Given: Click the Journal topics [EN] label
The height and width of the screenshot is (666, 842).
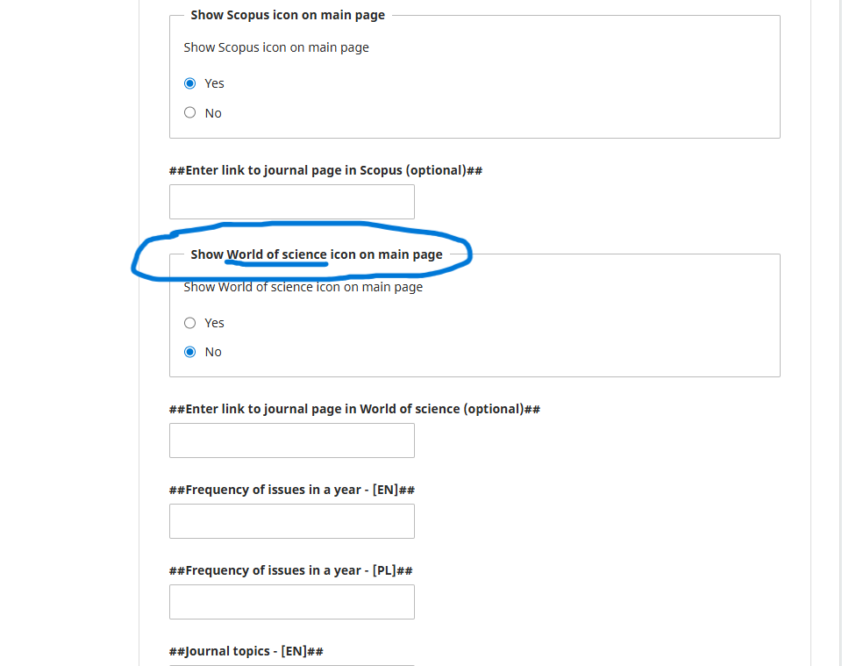Looking at the screenshot, I should click(246, 651).
